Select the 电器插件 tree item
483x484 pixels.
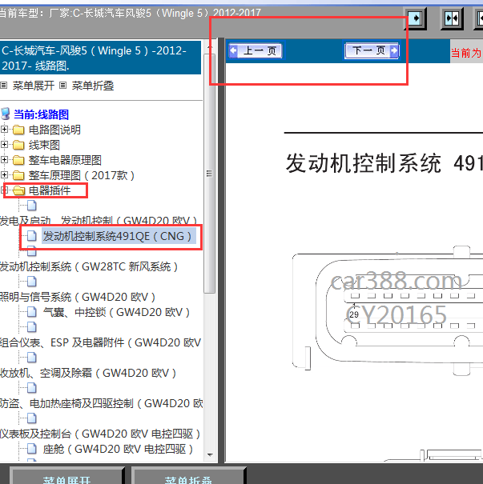coord(50,190)
